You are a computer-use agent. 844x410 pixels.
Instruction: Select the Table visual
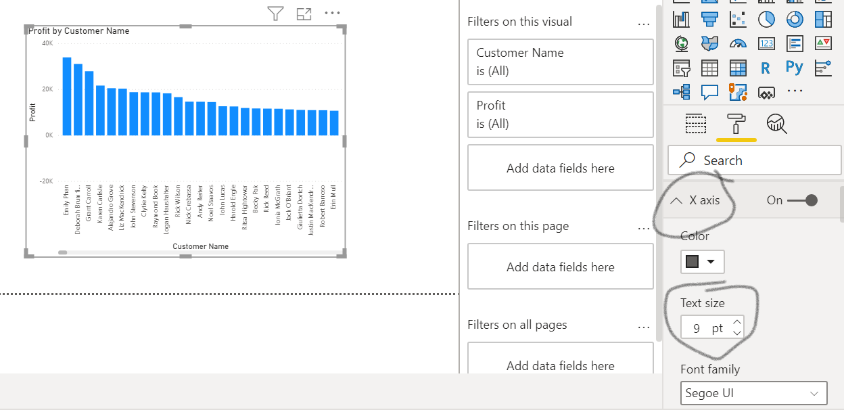pos(709,68)
